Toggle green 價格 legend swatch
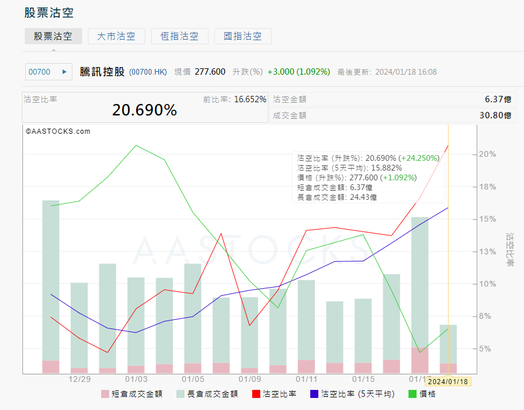The height and width of the screenshot is (410, 524). tap(413, 394)
